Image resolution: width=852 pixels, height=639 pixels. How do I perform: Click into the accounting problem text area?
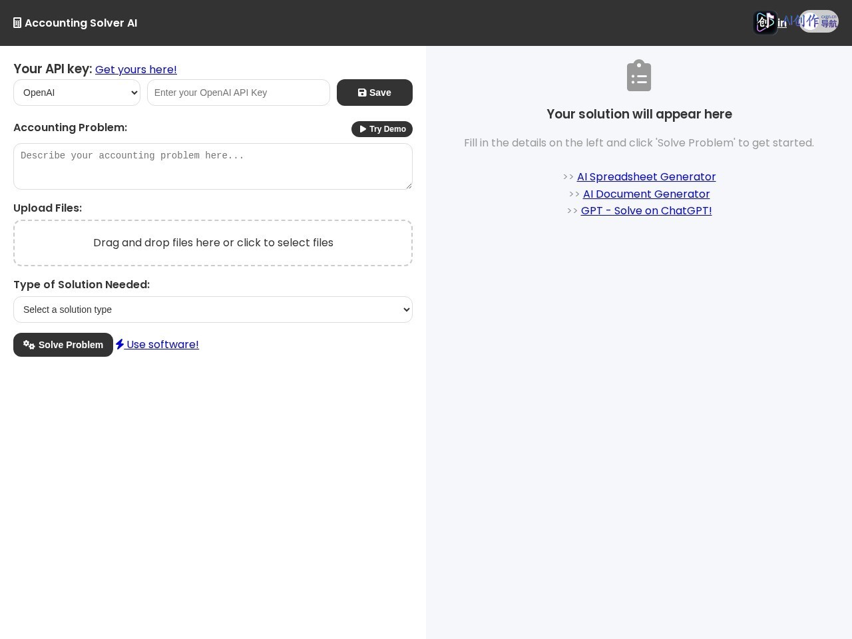click(x=213, y=166)
